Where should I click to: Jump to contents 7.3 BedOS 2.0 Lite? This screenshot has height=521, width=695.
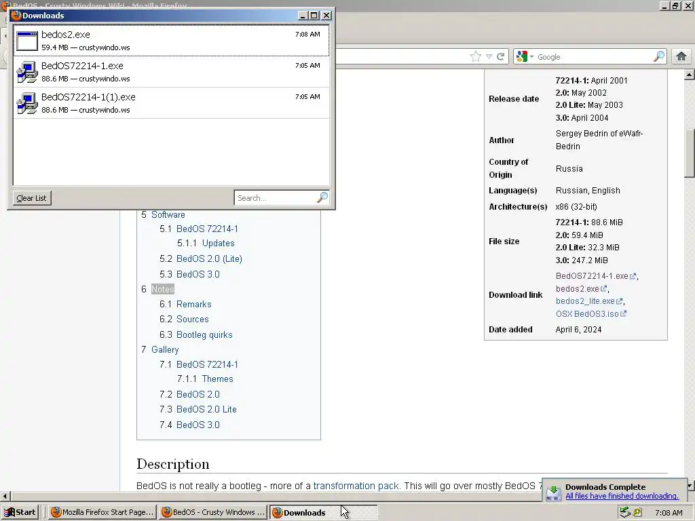pos(206,409)
